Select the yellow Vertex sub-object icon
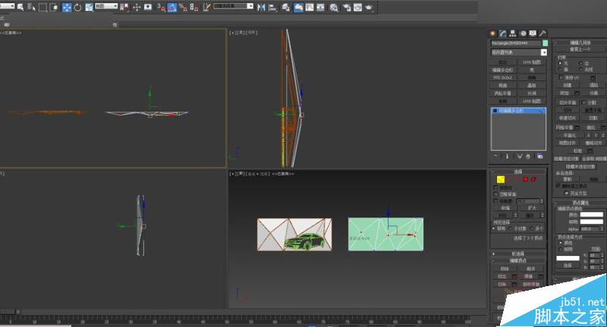The width and height of the screenshot is (607, 327). (500, 179)
